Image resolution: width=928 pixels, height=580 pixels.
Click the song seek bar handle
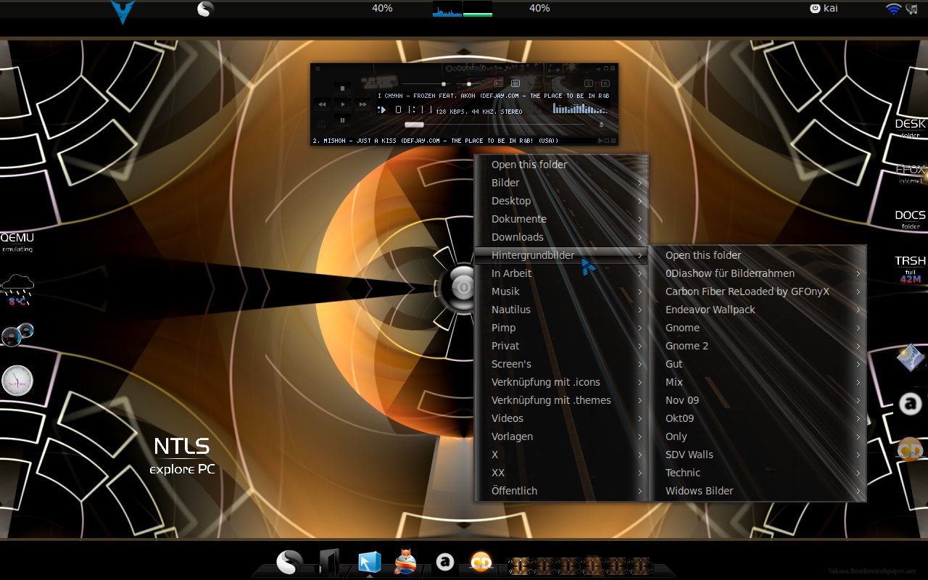[x=414, y=125]
